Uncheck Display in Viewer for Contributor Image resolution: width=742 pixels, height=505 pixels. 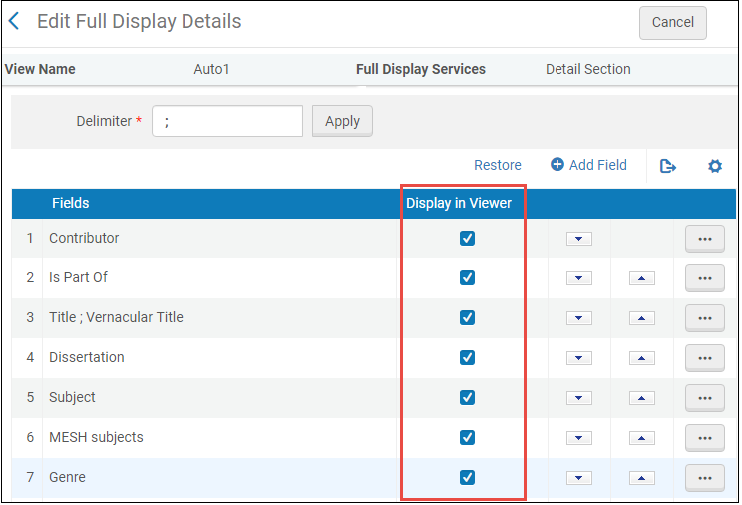pos(467,239)
